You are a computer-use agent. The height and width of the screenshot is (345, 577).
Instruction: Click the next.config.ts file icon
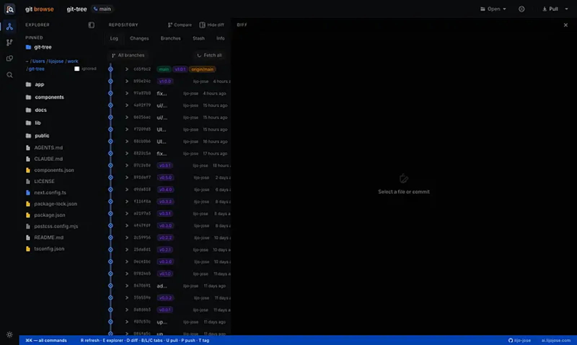click(x=28, y=193)
